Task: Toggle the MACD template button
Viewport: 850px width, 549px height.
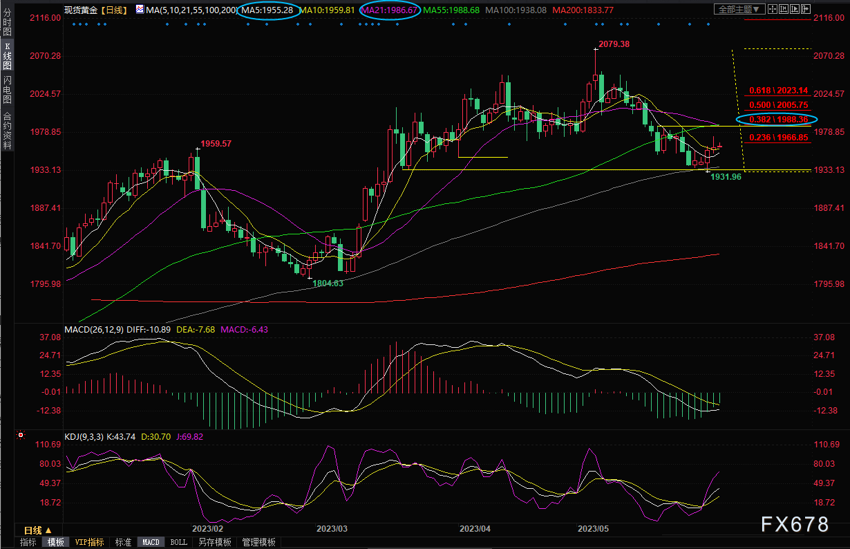Action: [151, 543]
